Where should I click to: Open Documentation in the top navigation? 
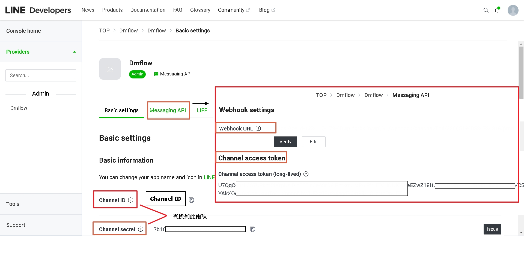point(148,10)
